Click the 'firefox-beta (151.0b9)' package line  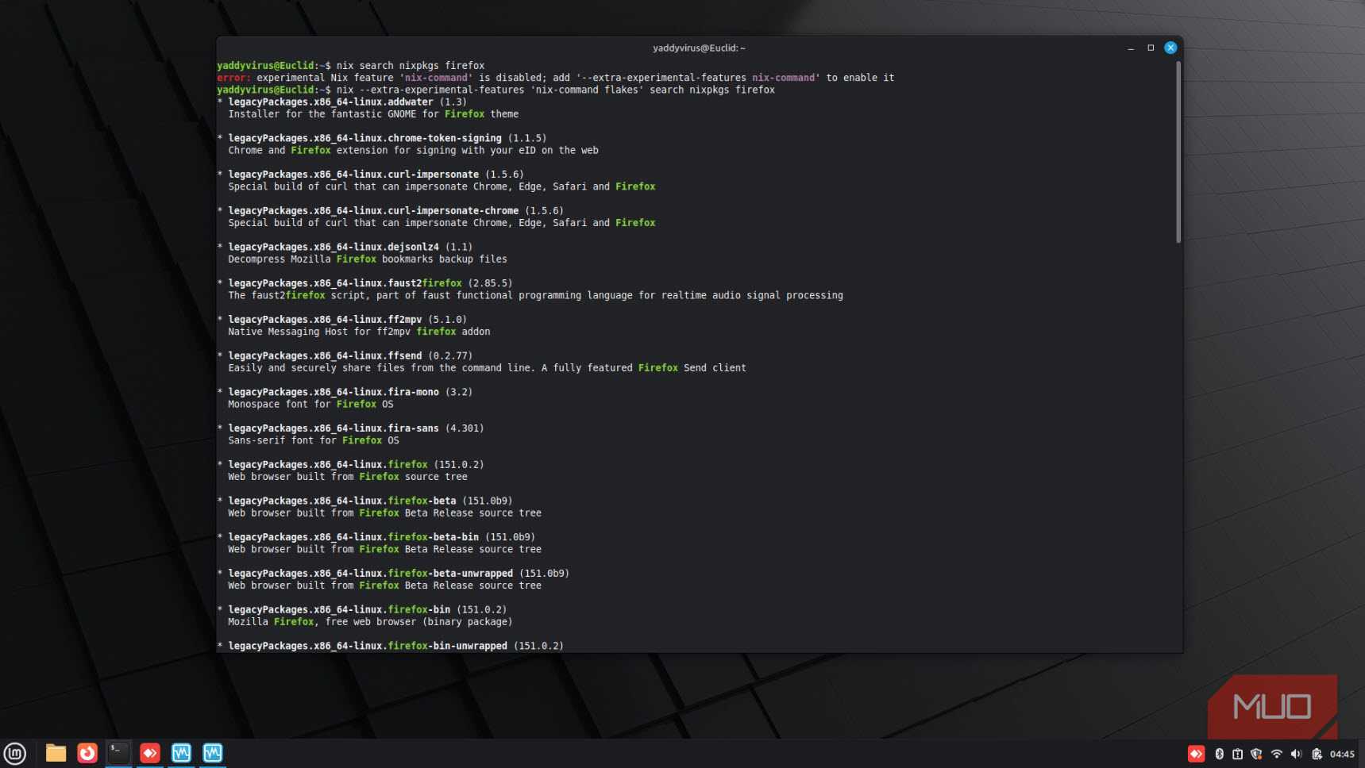coord(365,501)
